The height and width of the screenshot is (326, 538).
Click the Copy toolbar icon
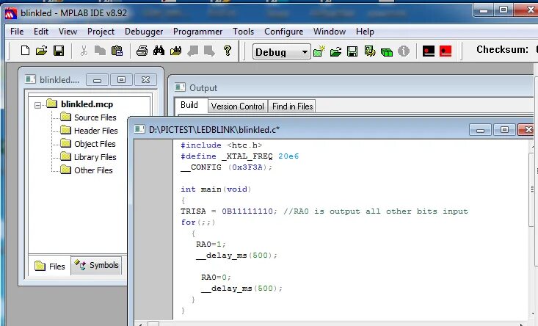click(x=100, y=51)
